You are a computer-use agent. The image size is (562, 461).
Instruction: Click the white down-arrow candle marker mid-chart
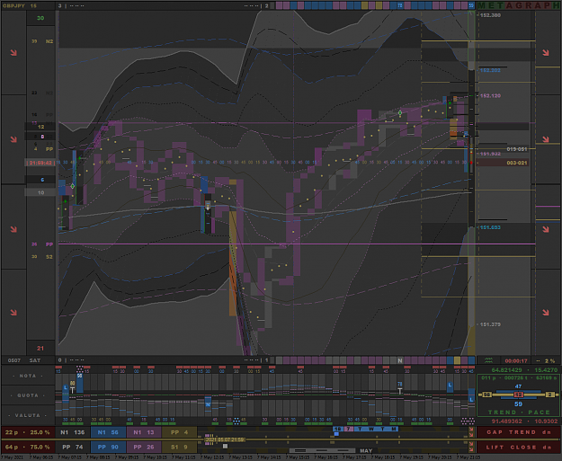pos(208,207)
